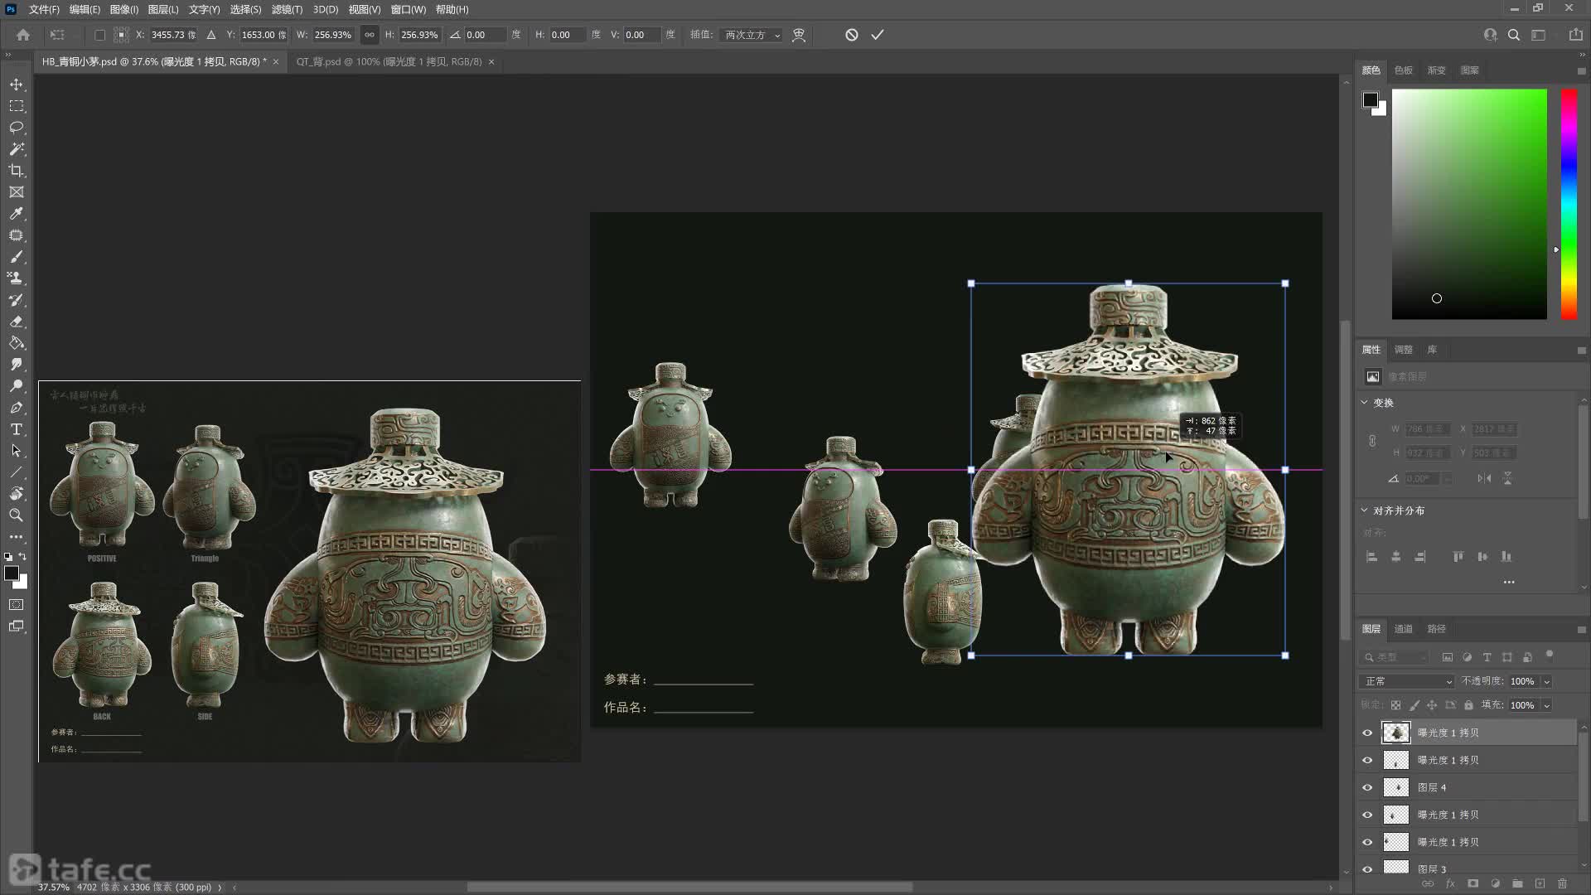Open the 滤镜(T) menu

click(x=287, y=9)
